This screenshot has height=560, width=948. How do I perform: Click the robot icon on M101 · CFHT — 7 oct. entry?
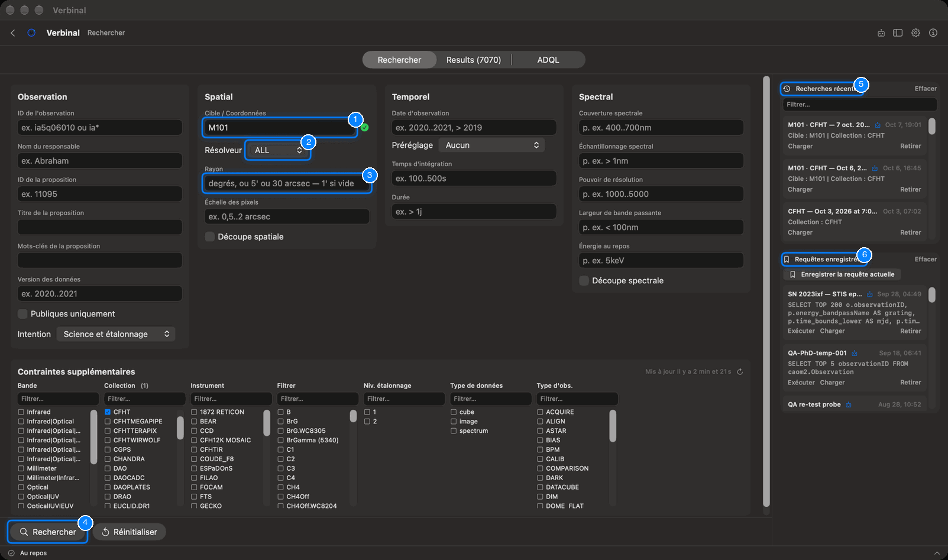(x=878, y=125)
